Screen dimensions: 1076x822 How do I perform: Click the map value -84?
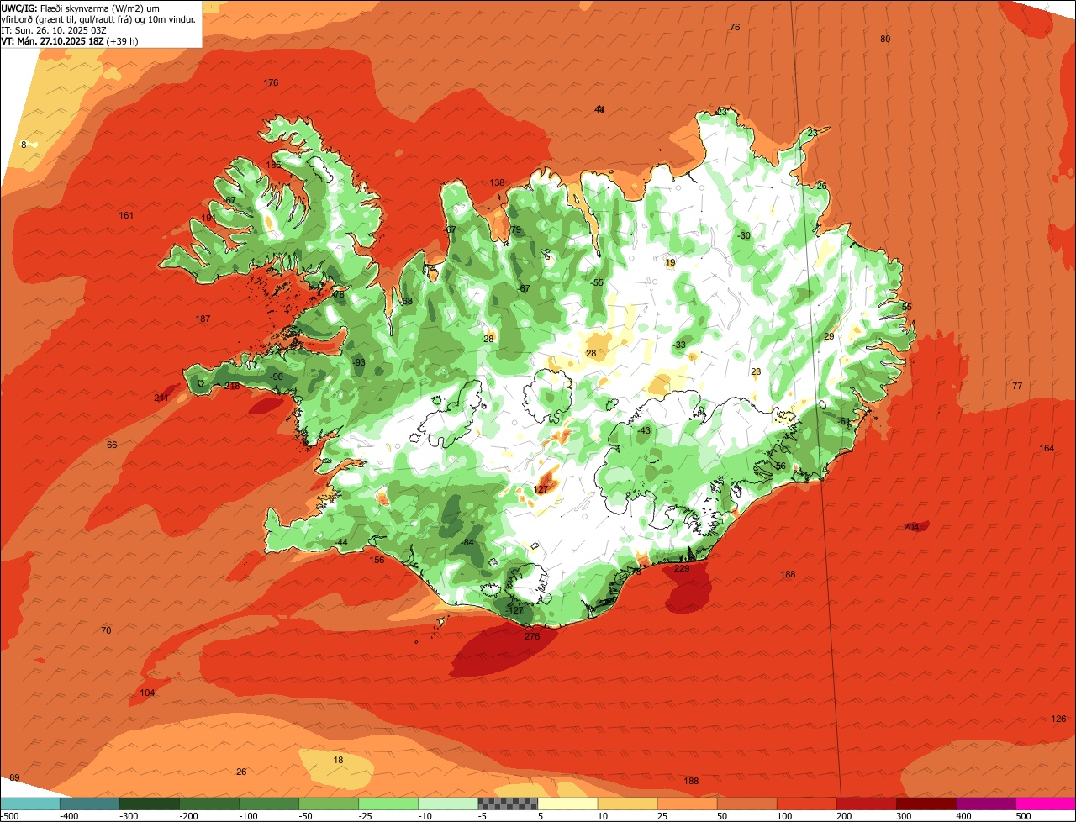468,542
